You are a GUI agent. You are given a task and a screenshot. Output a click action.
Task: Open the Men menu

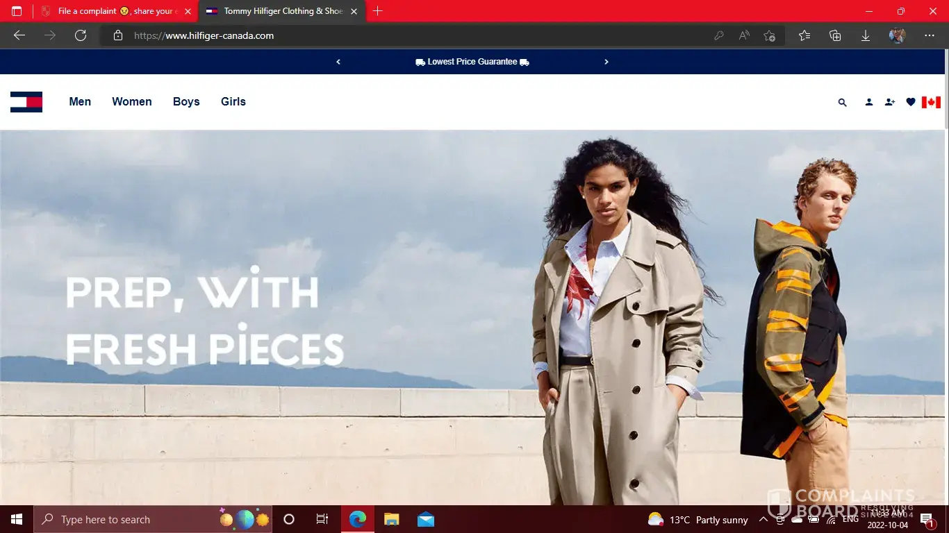80,102
